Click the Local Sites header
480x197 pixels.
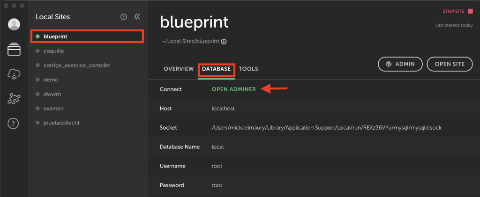point(52,17)
